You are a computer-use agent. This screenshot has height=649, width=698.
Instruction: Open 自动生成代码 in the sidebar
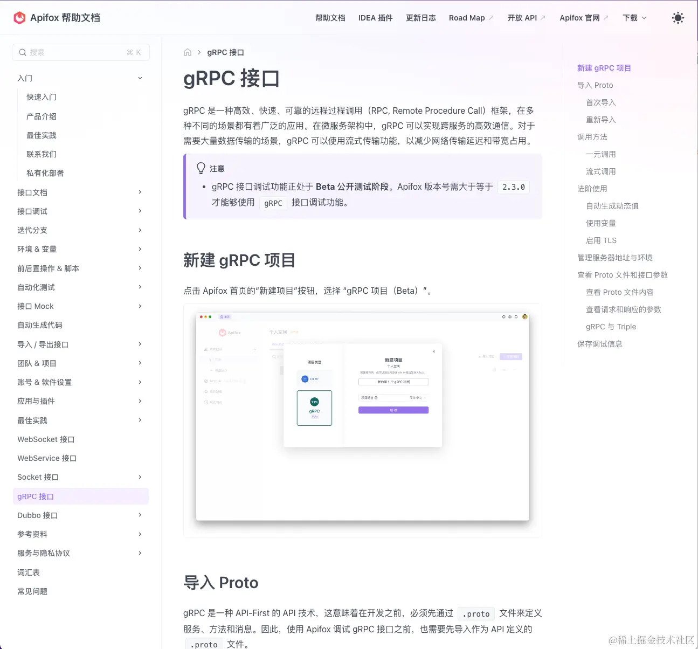click(x=40, y=325)
